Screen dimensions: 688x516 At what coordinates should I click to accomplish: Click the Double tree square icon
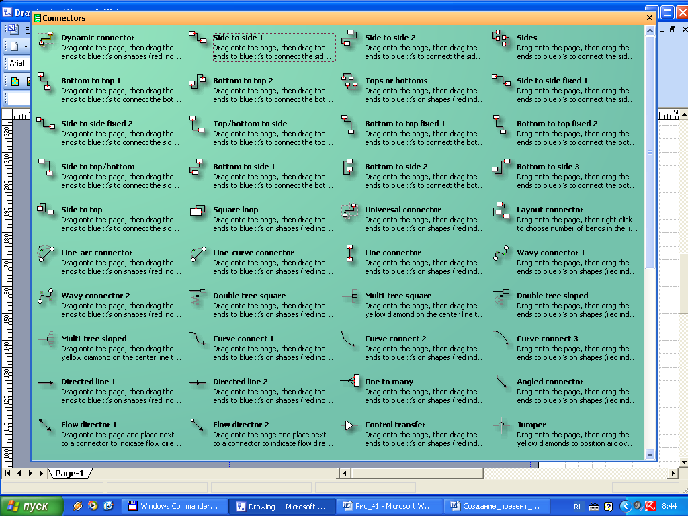(198, 296)
